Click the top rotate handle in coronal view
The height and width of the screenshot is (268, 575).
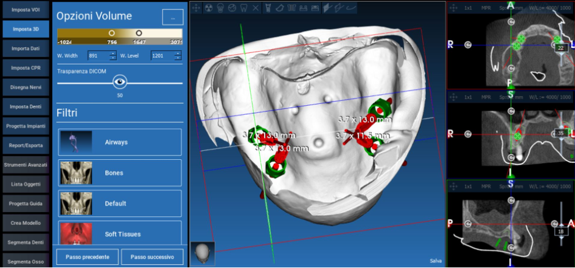[511, 111]
